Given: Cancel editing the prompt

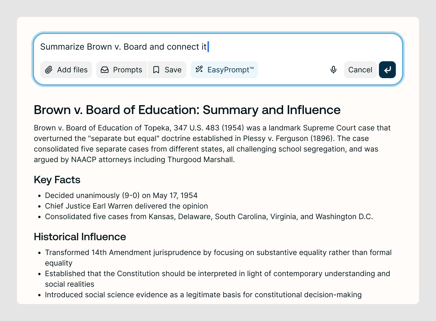Looking at the screenshot, I should tap(360, 70).
